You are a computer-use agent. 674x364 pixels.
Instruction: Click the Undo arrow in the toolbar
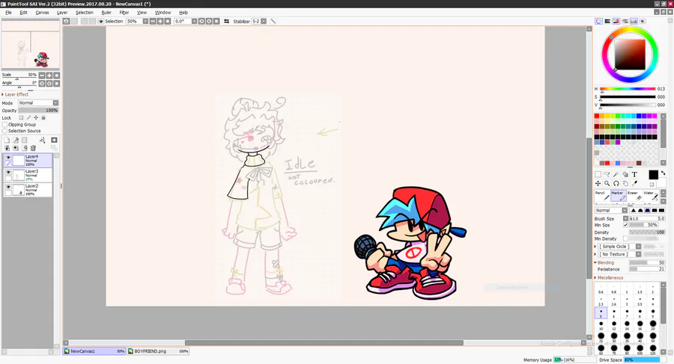pyautogui.click(x=66, y=21)
